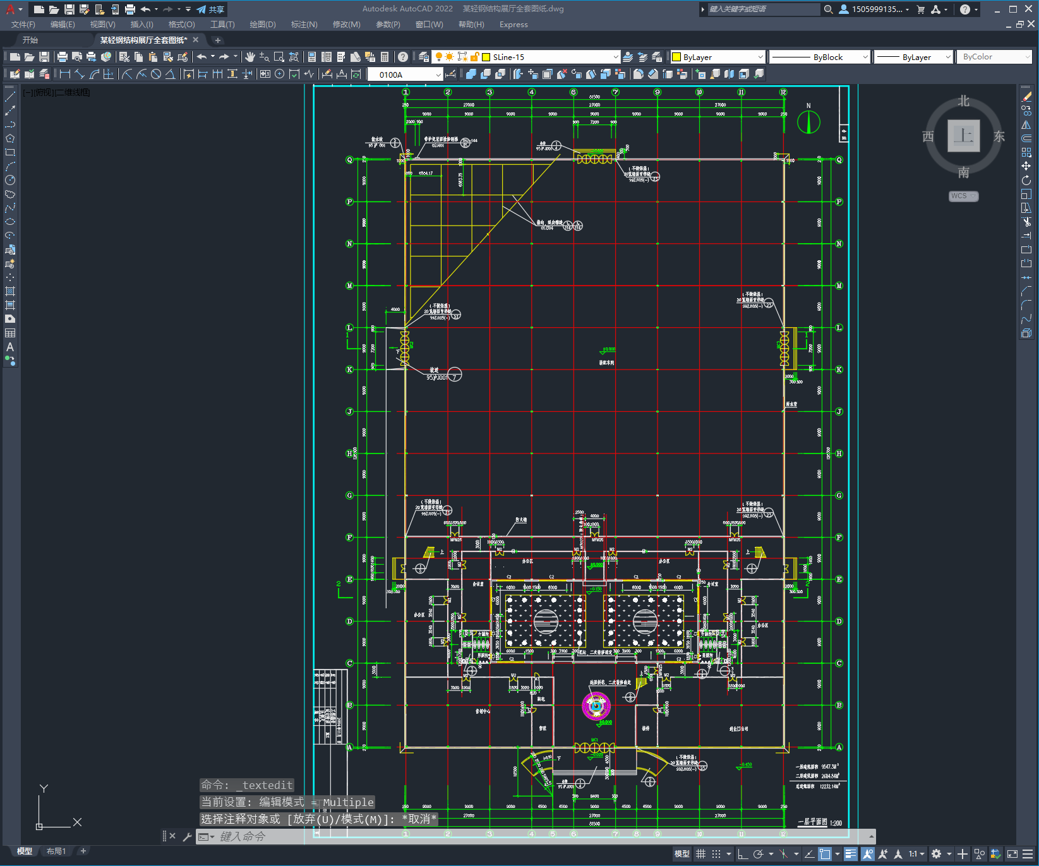1039x866 pixels.
Task: Switch to the 模型 layout tab
Action: [24, 851]
